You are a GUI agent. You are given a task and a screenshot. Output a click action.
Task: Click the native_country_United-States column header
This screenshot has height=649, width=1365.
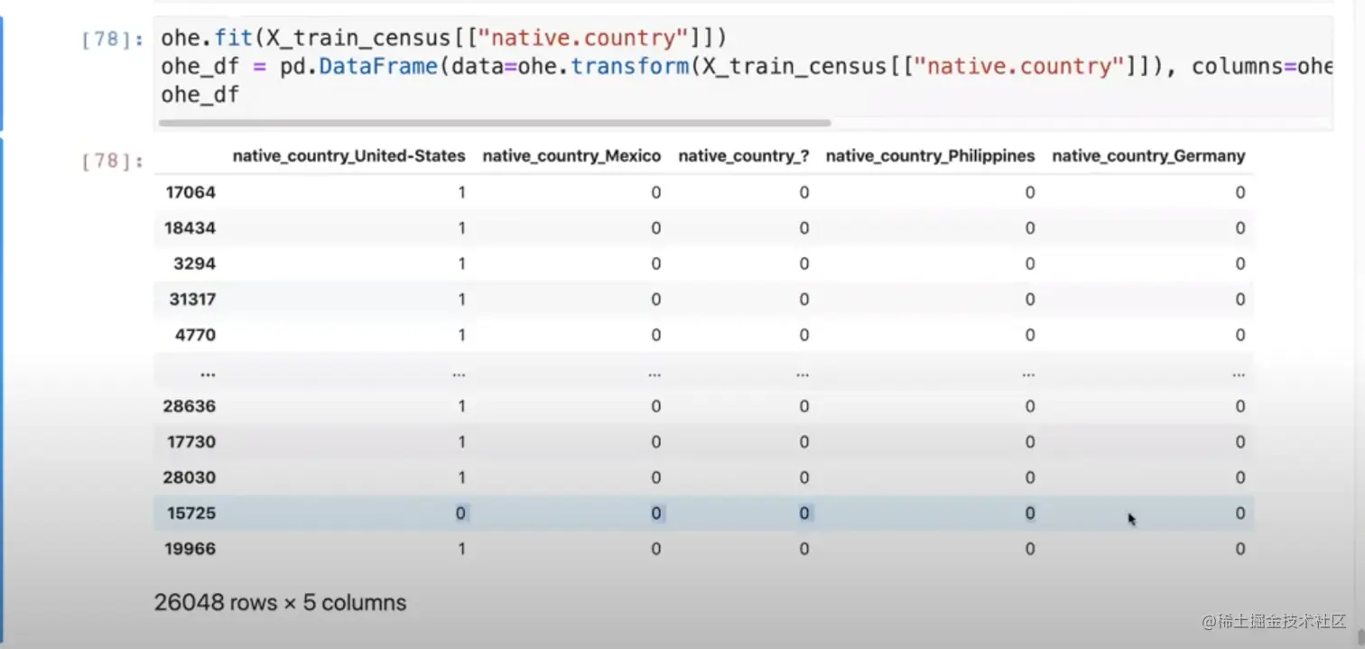(x=348, y=156)
